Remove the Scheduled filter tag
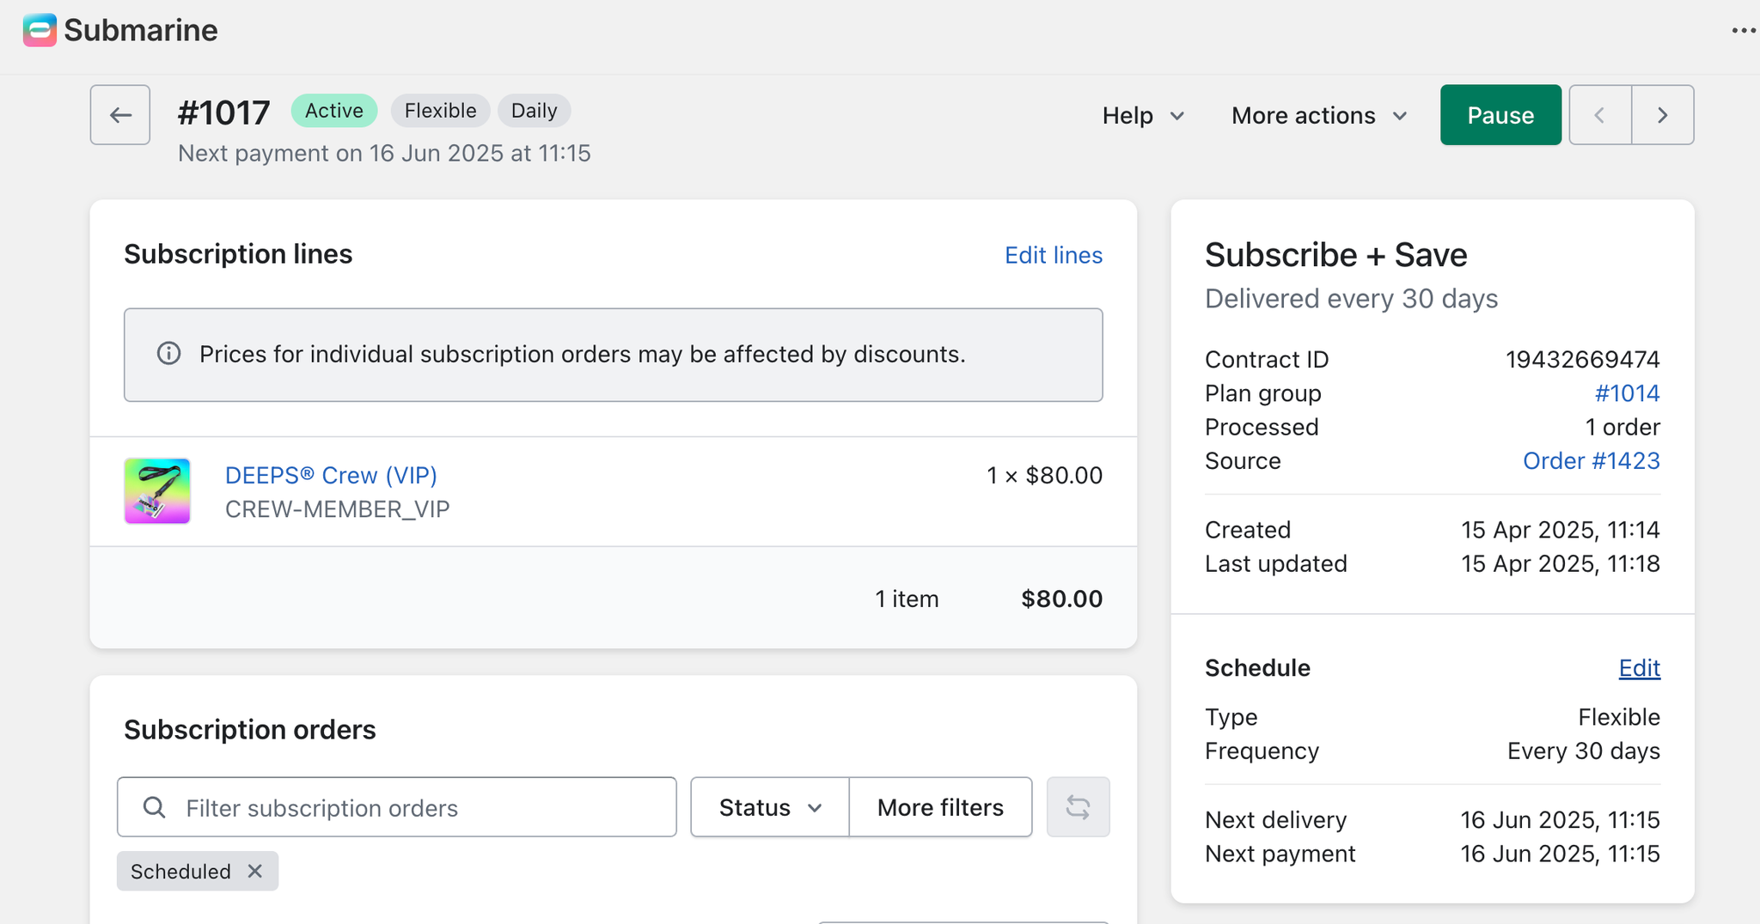The image size is (1760, 924). [255, 871]
